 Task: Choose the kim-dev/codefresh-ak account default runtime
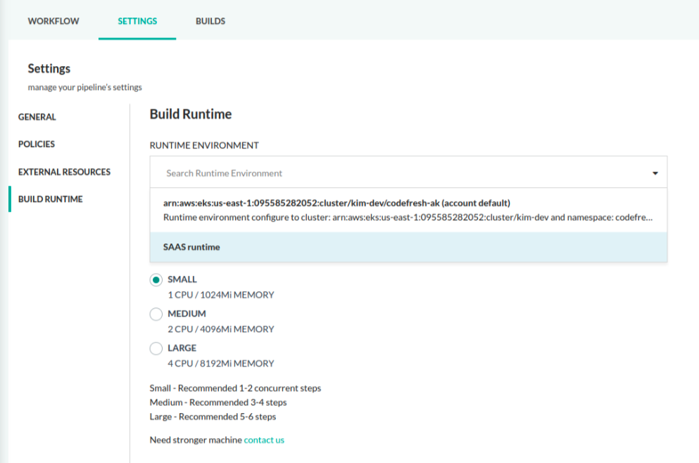tap(336, 203)
